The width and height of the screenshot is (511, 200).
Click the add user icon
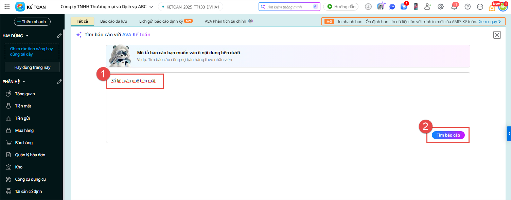click(428, 6)
